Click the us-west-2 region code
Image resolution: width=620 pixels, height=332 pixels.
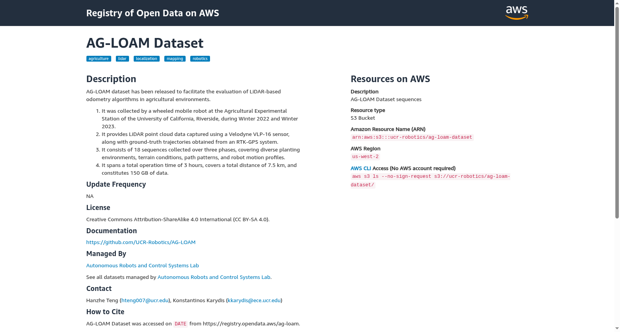[x=365, y=157]
